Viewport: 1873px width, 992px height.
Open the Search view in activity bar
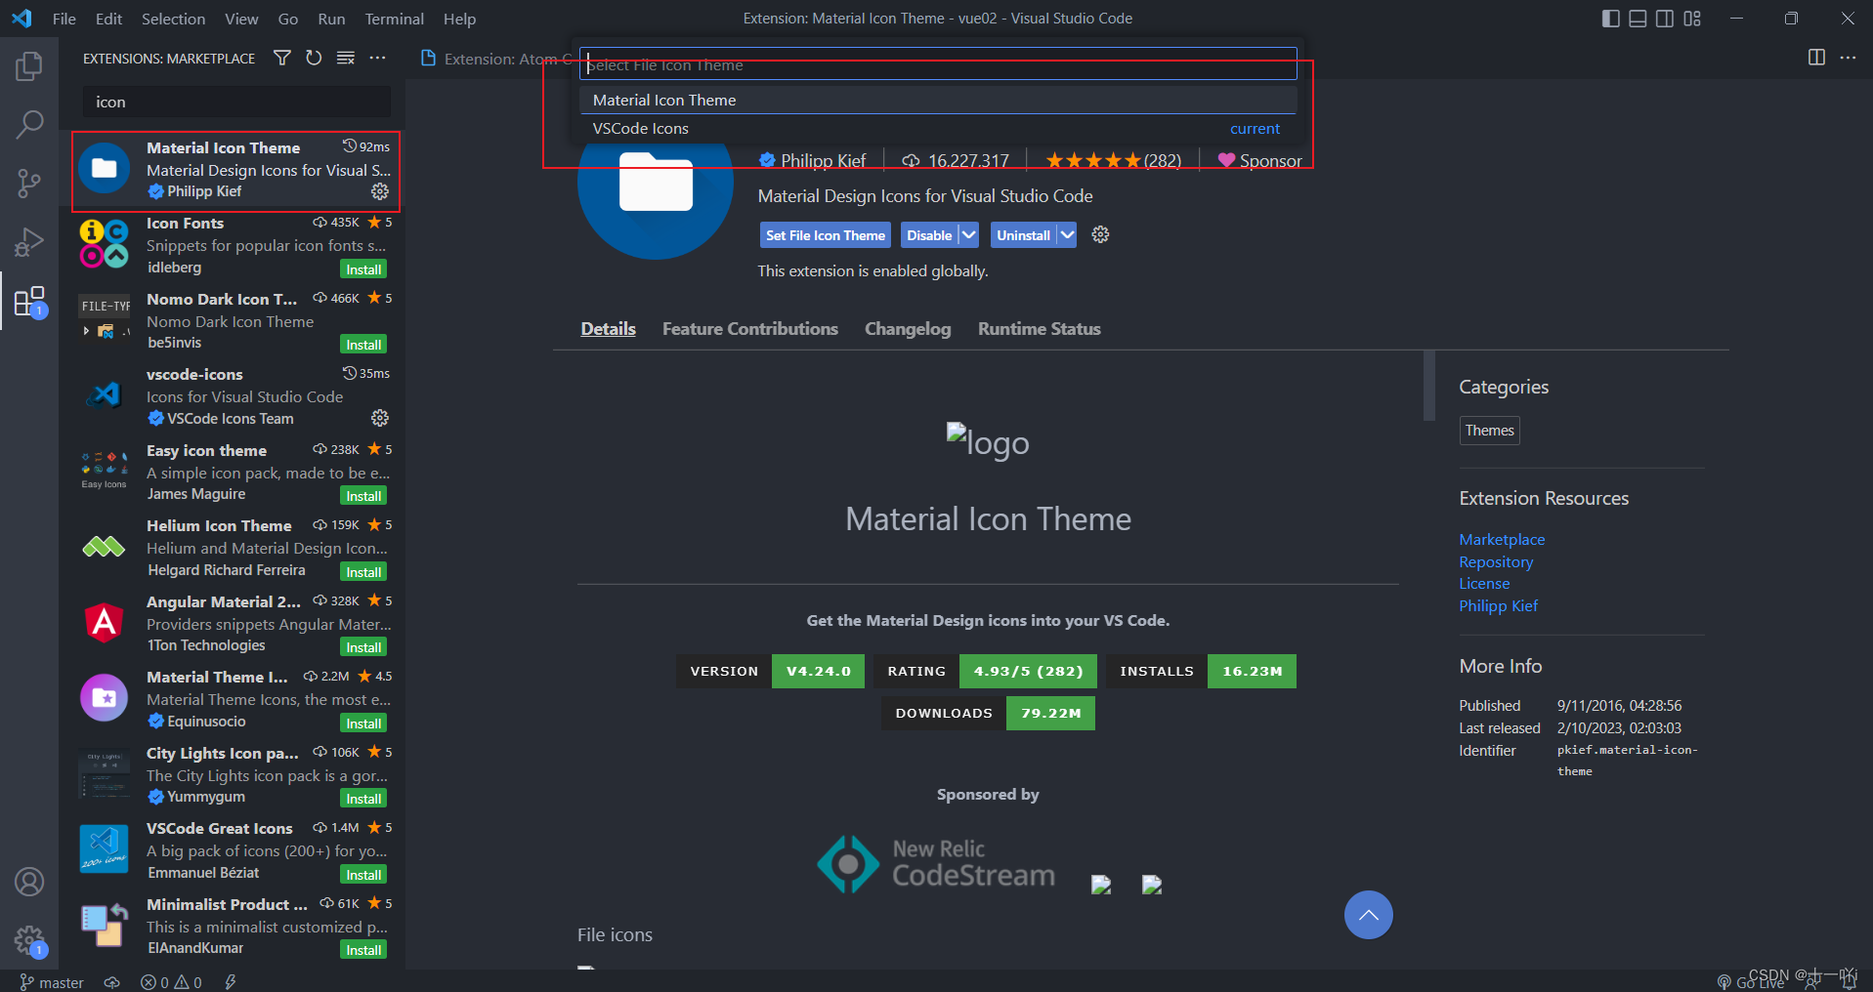[29, 124]
